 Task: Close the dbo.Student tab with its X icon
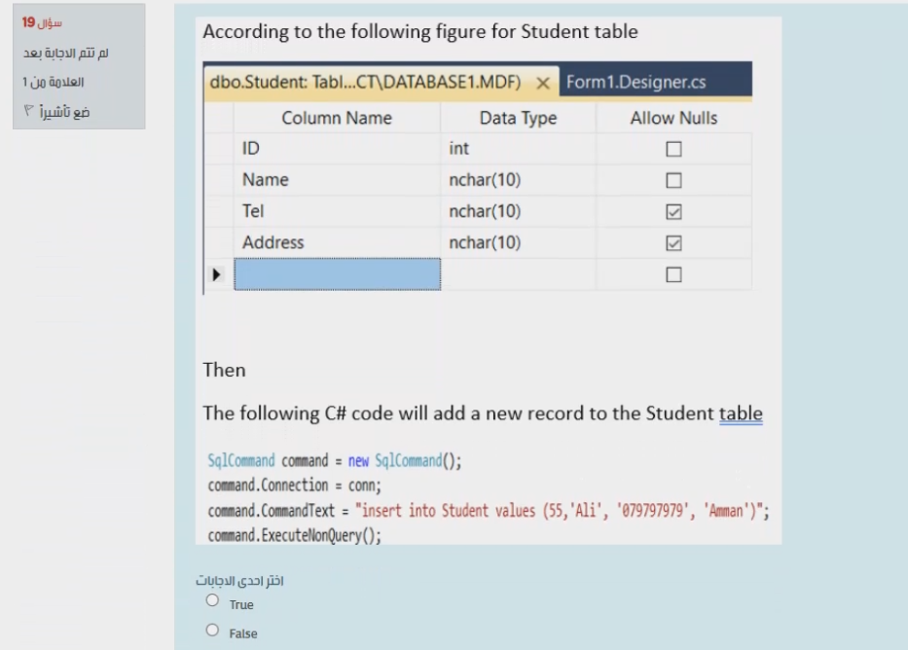[x=543, y=82]
